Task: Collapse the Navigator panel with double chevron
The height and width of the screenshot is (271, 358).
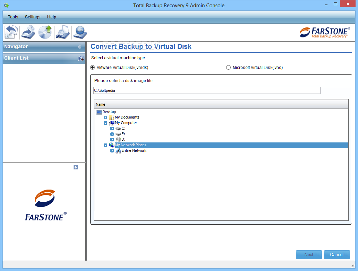Action: pyautogui.click(x=79, y=47)
